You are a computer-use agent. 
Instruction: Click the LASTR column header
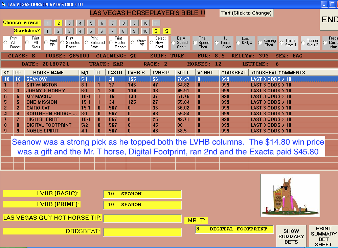pyautogui.click(x=115, y=73)
